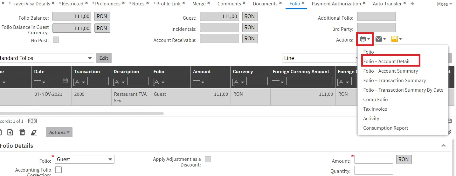
Task: Click the trash delete record icon
Action: [x=22, y=132]
